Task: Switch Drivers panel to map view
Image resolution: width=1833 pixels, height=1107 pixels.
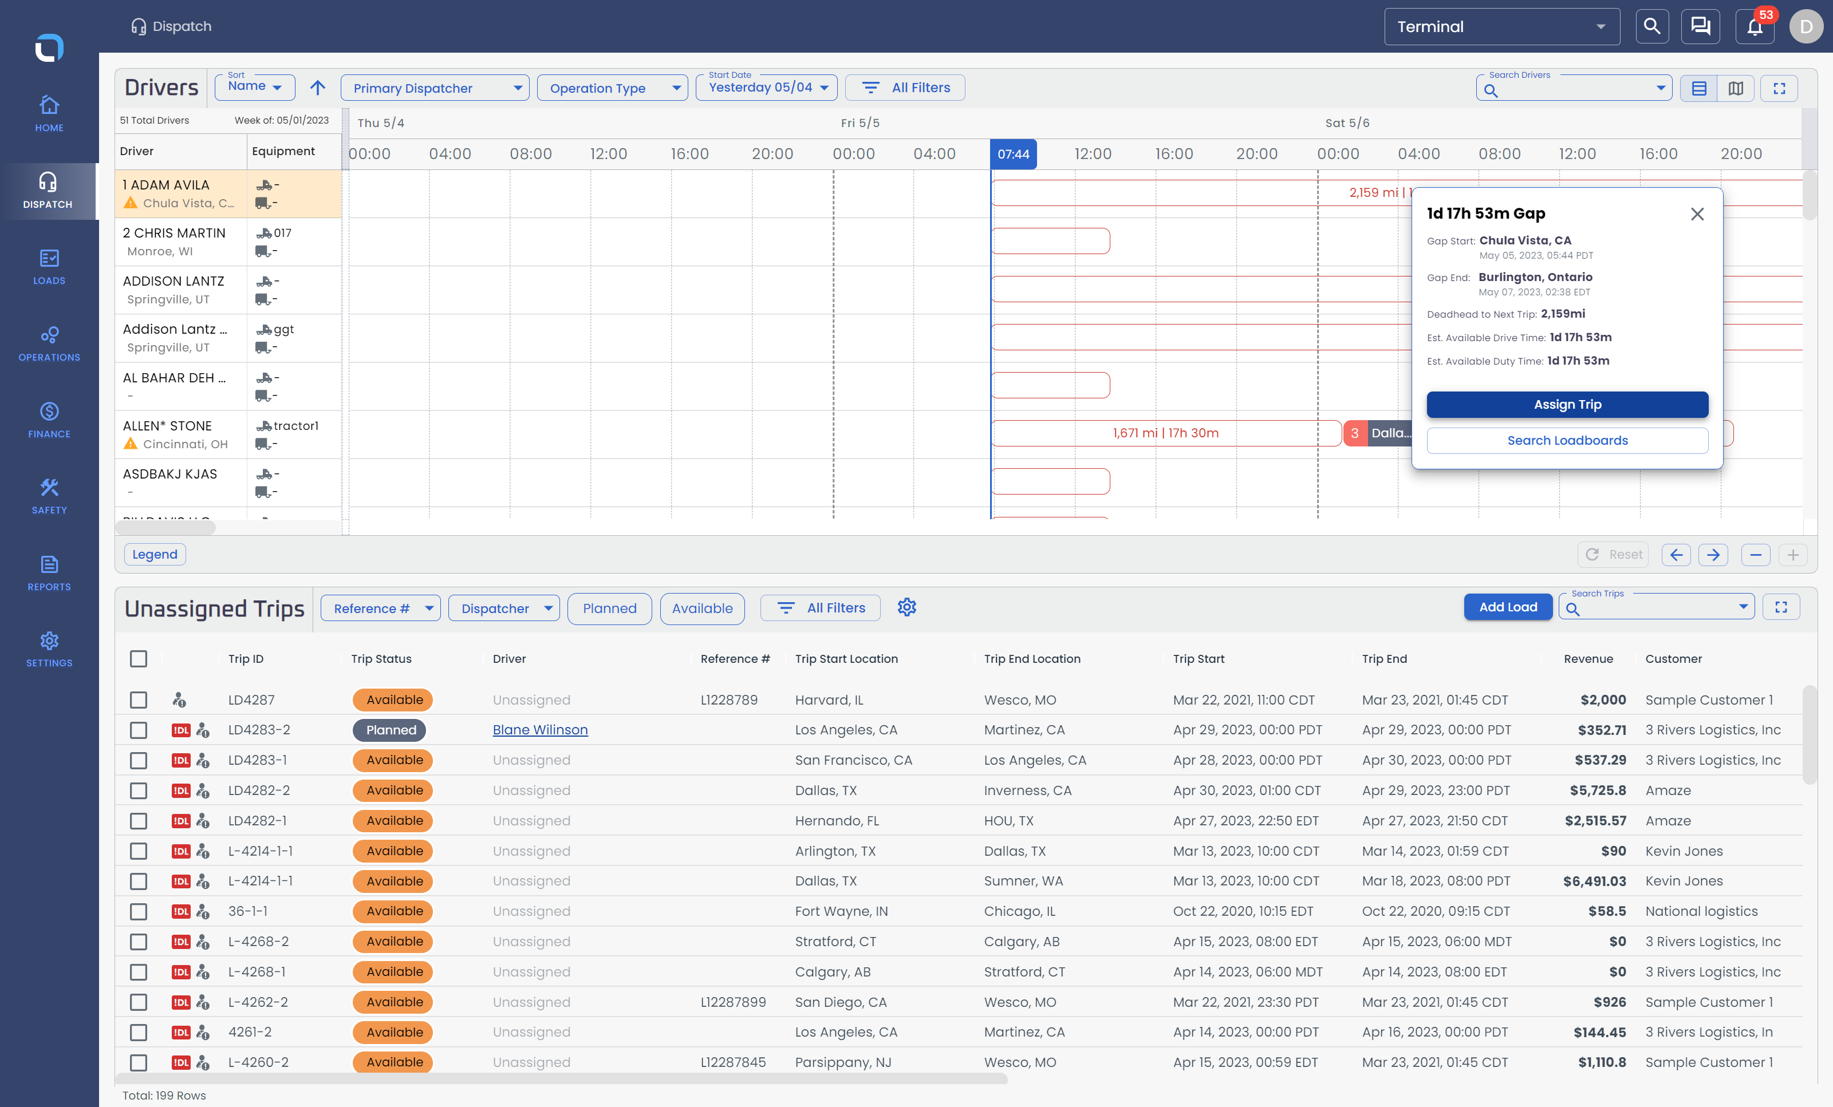Action: pos(1736,89)
